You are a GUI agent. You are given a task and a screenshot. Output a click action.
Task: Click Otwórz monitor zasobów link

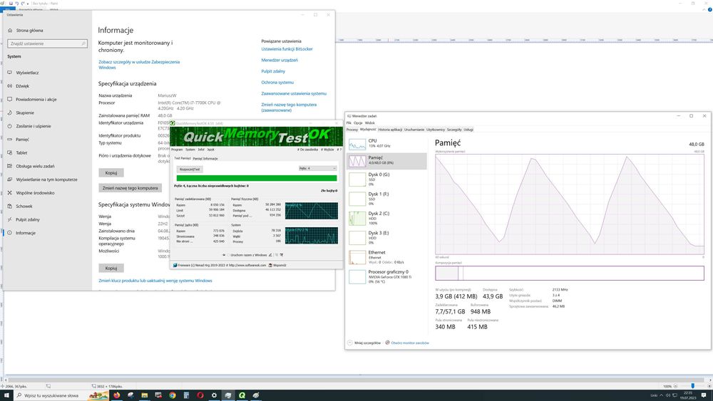410,343
